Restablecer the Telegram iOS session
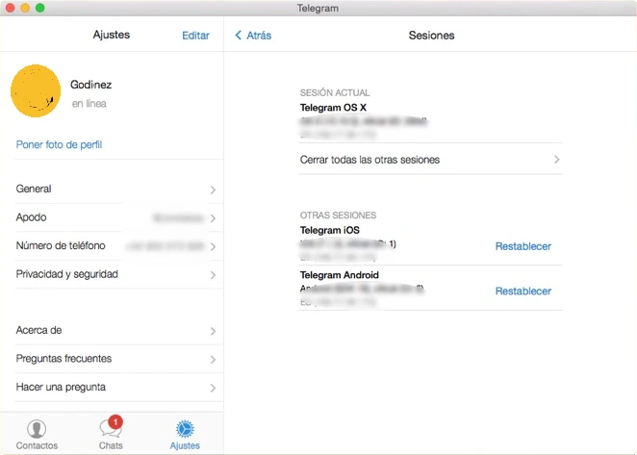Screen dimensions: 637x455 [522, 246]
